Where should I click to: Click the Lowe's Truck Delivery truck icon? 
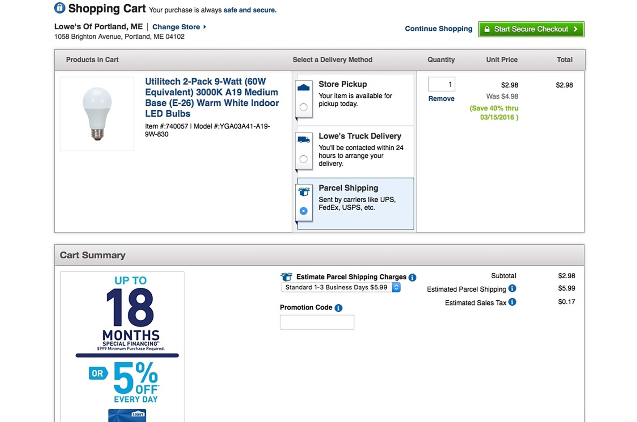[x=303, y=140]
